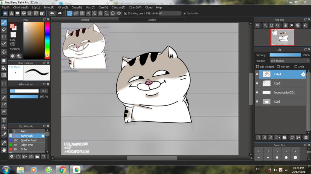Open the Điều chỉnh value dropdown
The height and width of the screenshot is (174, 311).
169,13
